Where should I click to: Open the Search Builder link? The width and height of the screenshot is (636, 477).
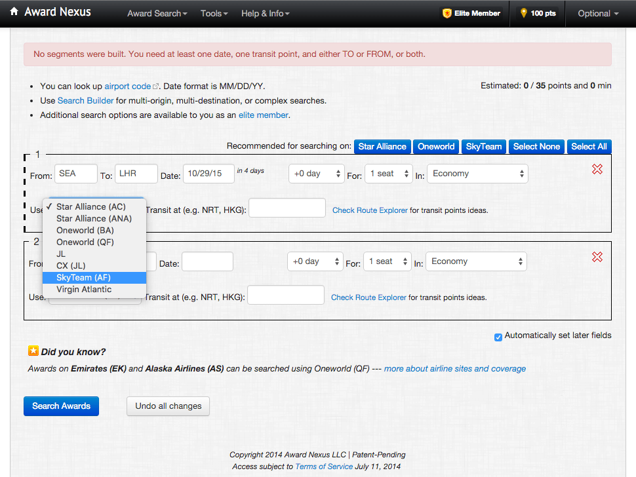point(86,100)
